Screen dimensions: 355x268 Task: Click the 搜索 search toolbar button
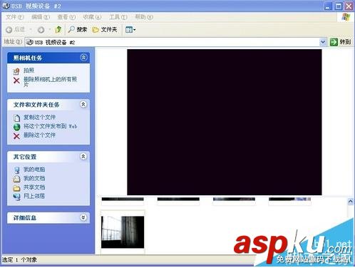tap(78, 29)
